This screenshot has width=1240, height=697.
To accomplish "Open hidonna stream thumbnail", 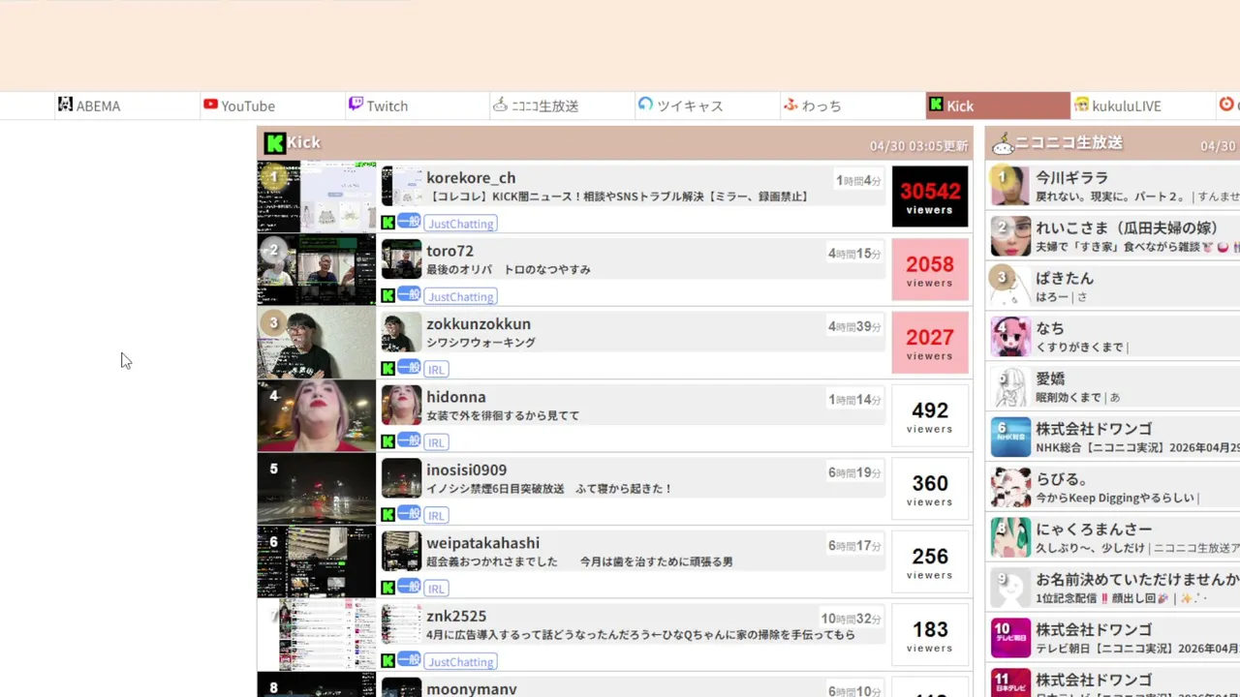I will point(316,416).
